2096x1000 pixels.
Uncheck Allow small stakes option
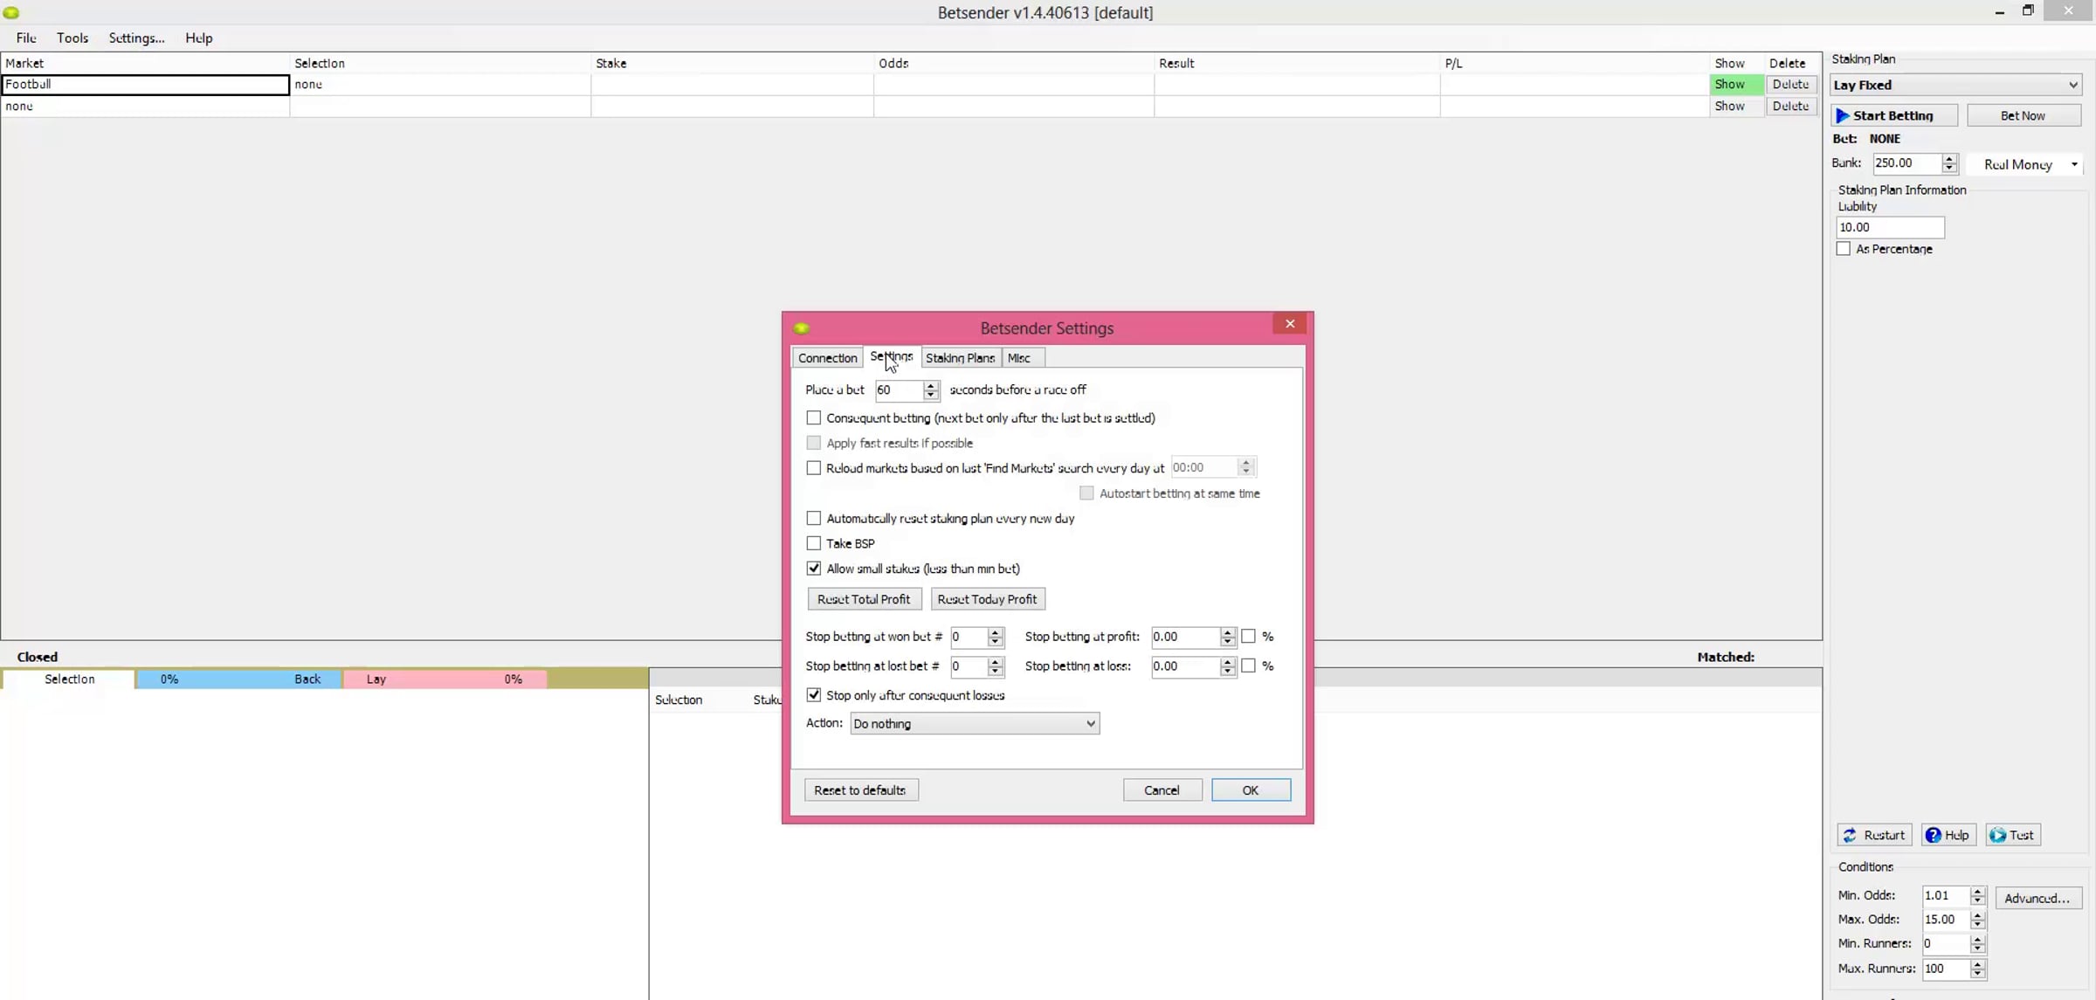[x=813, y=569]
